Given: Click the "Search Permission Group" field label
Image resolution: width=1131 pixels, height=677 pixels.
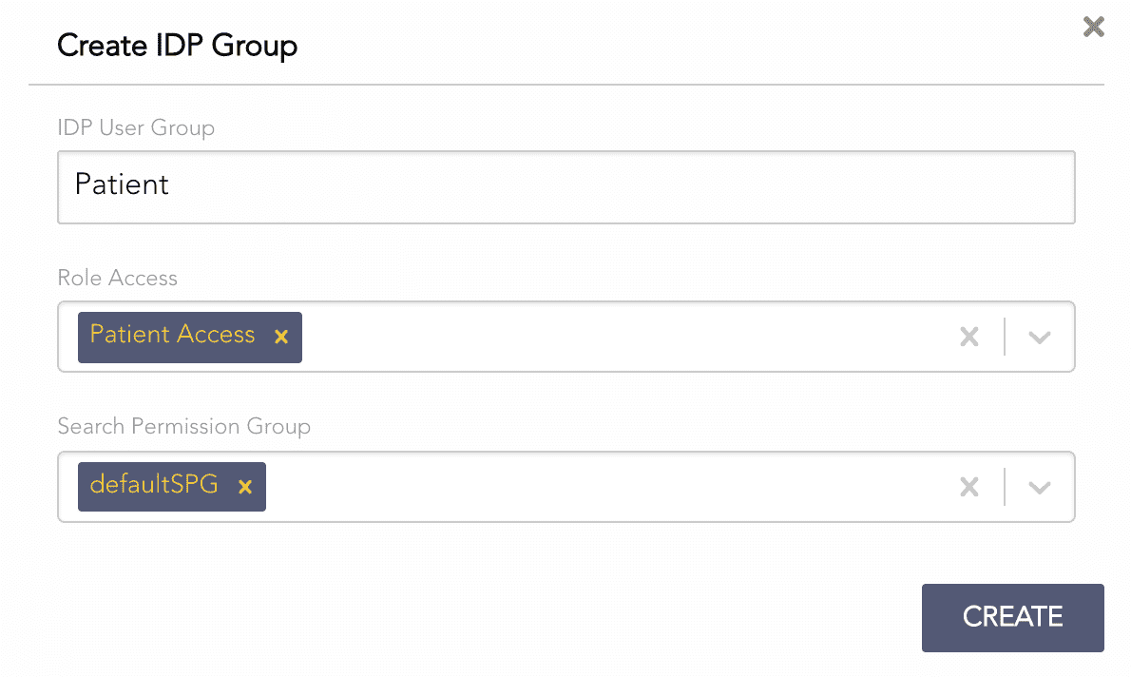Looking at the screenshot, I should [184, 426].
